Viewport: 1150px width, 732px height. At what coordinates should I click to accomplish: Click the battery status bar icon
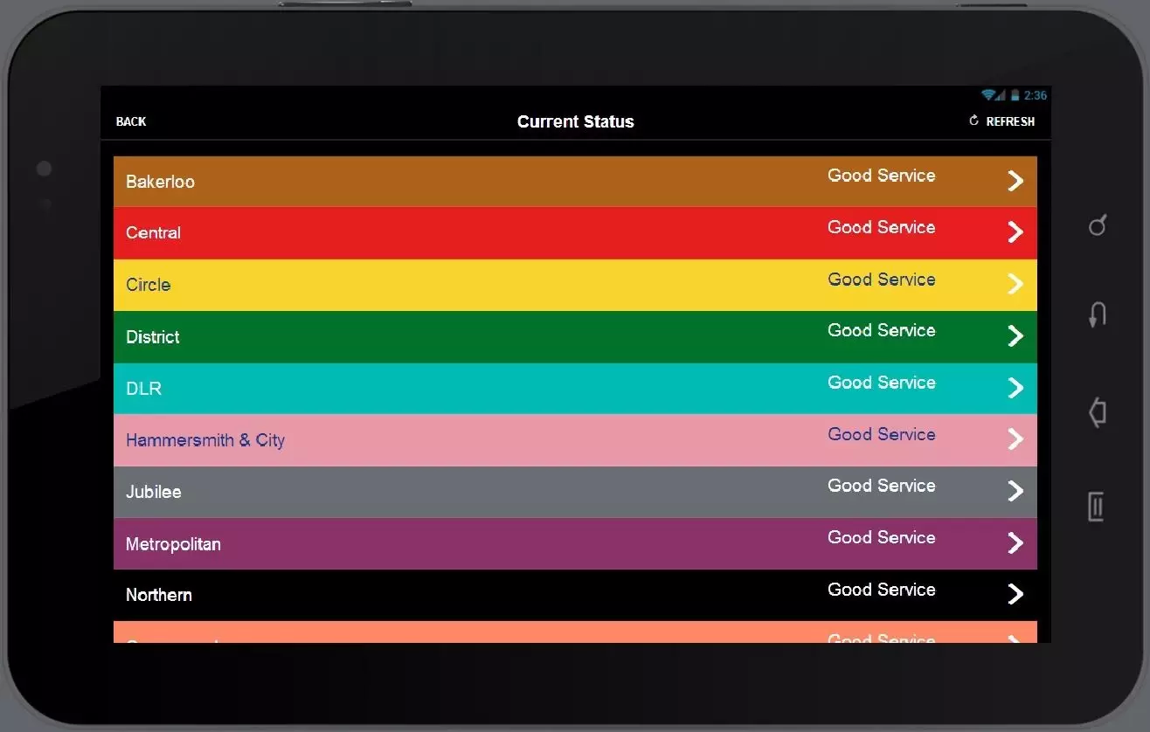(x=1015, y=95)
